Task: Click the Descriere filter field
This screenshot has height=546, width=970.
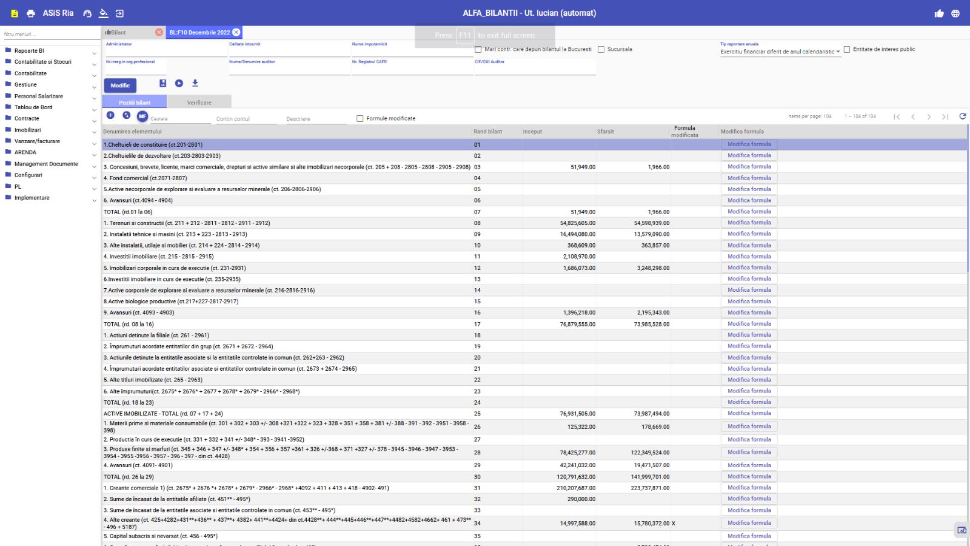Action: (x=316, y=119)
